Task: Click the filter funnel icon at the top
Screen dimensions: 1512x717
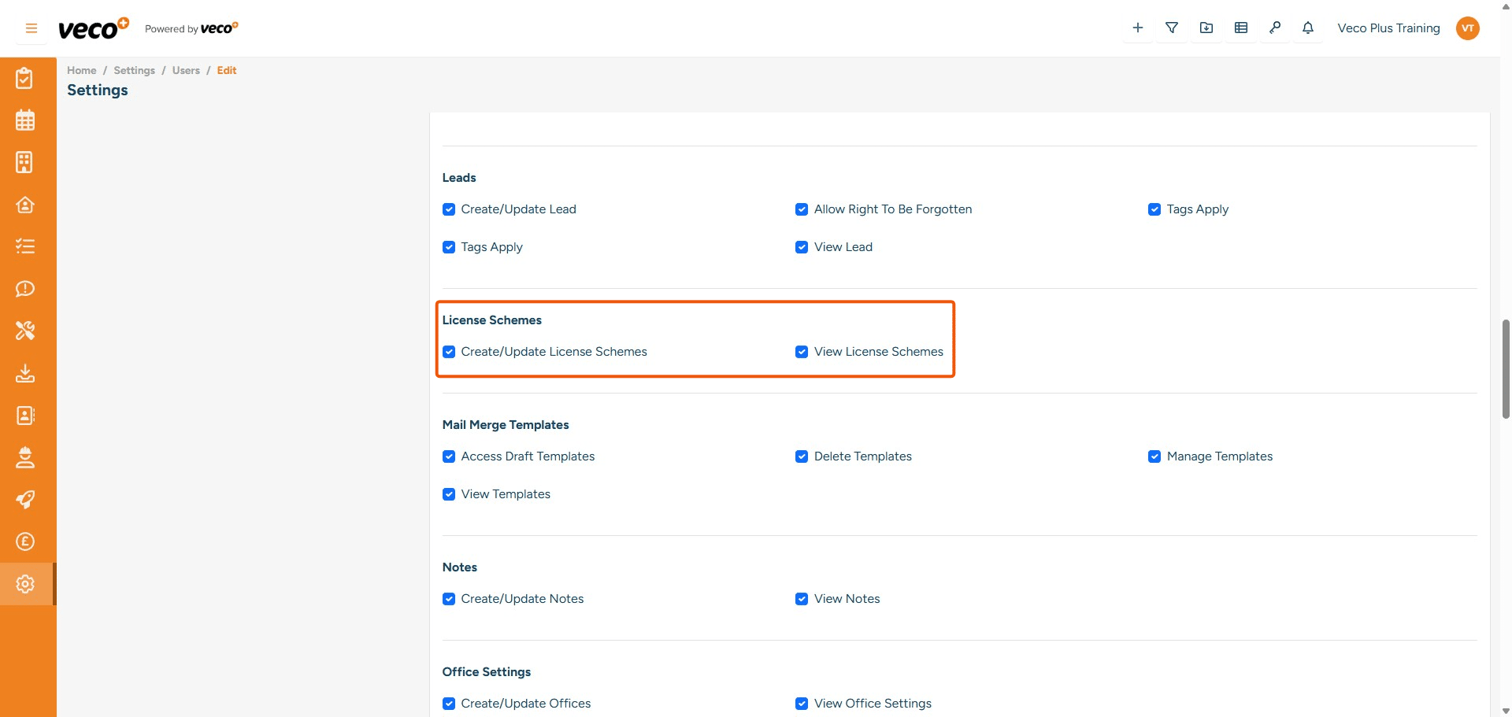Action: pyautogui.click(x=1172, y=28)
